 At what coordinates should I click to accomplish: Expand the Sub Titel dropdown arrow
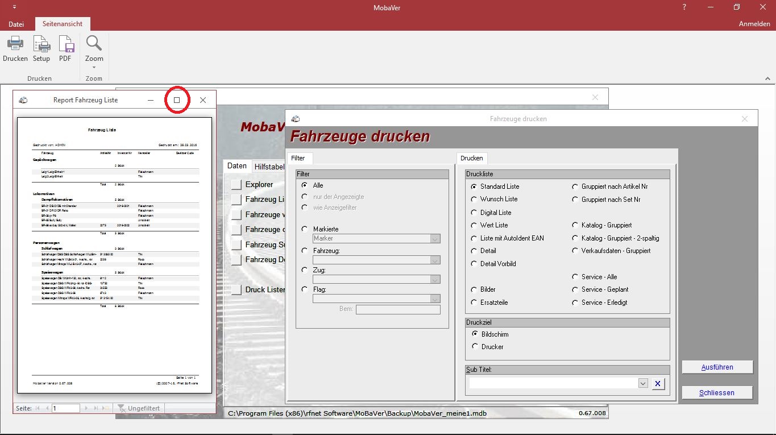[x=643, y=384]
